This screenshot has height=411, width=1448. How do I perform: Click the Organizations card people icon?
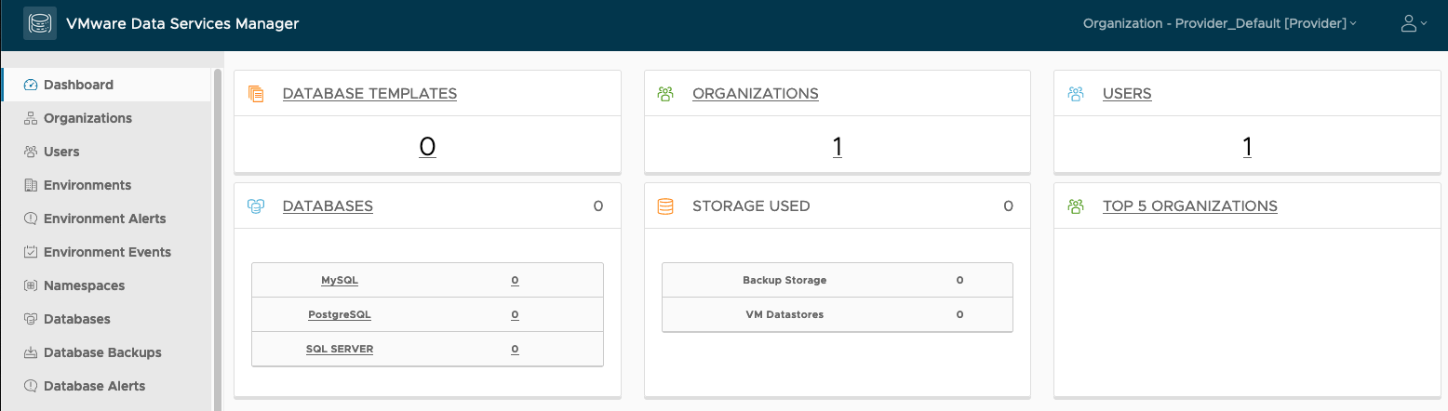click(x=665, y=94)
